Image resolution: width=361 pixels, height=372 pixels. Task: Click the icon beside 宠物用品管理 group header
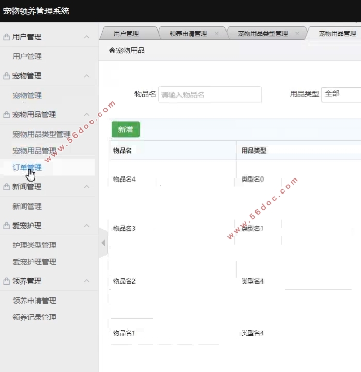click(7, 115)
